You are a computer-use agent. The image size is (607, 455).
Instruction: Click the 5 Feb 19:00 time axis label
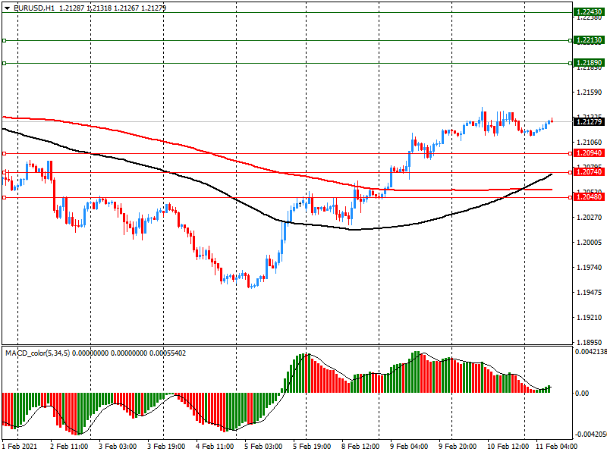click(312, 447)
